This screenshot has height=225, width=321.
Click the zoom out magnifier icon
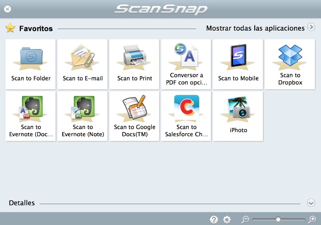coord(245,219)
